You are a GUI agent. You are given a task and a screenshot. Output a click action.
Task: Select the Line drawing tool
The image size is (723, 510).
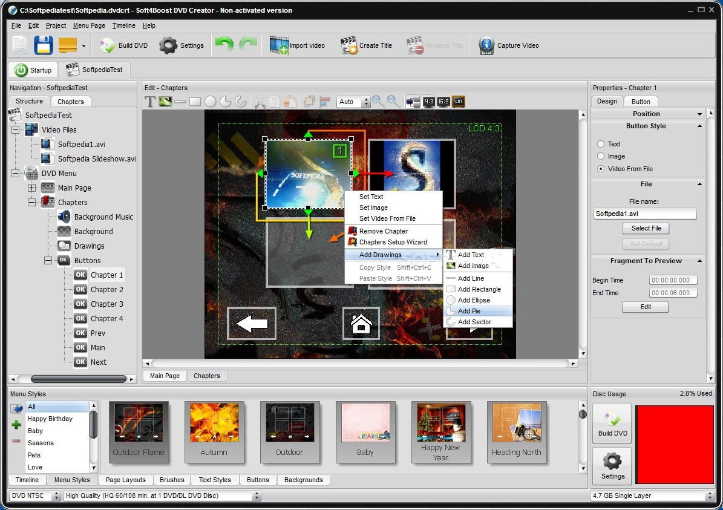pos(180,102)
